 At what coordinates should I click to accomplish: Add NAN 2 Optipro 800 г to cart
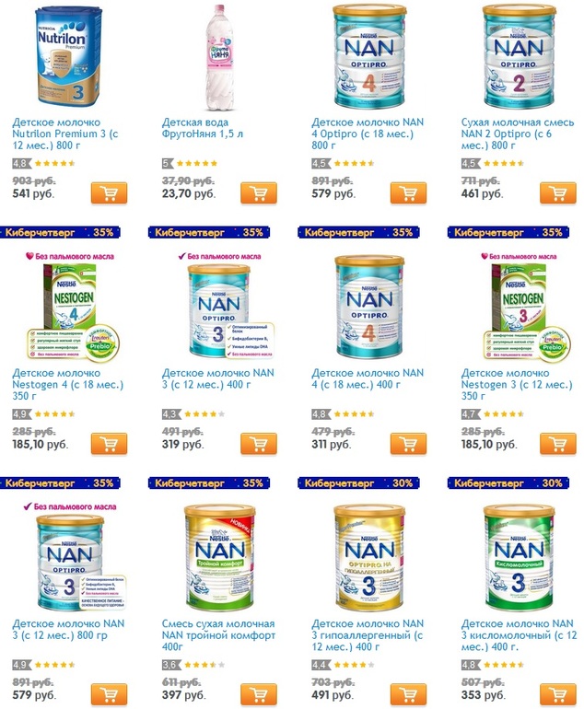pyautogui.click(x=558, y=193)
